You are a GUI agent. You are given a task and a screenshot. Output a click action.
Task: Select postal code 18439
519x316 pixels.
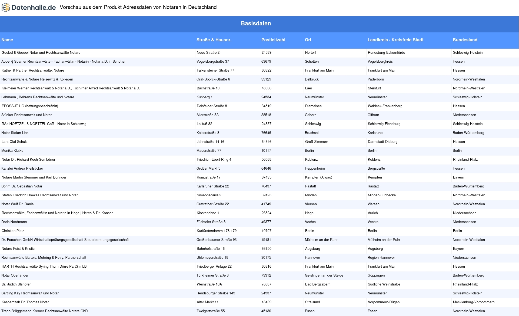pos(267,302)
